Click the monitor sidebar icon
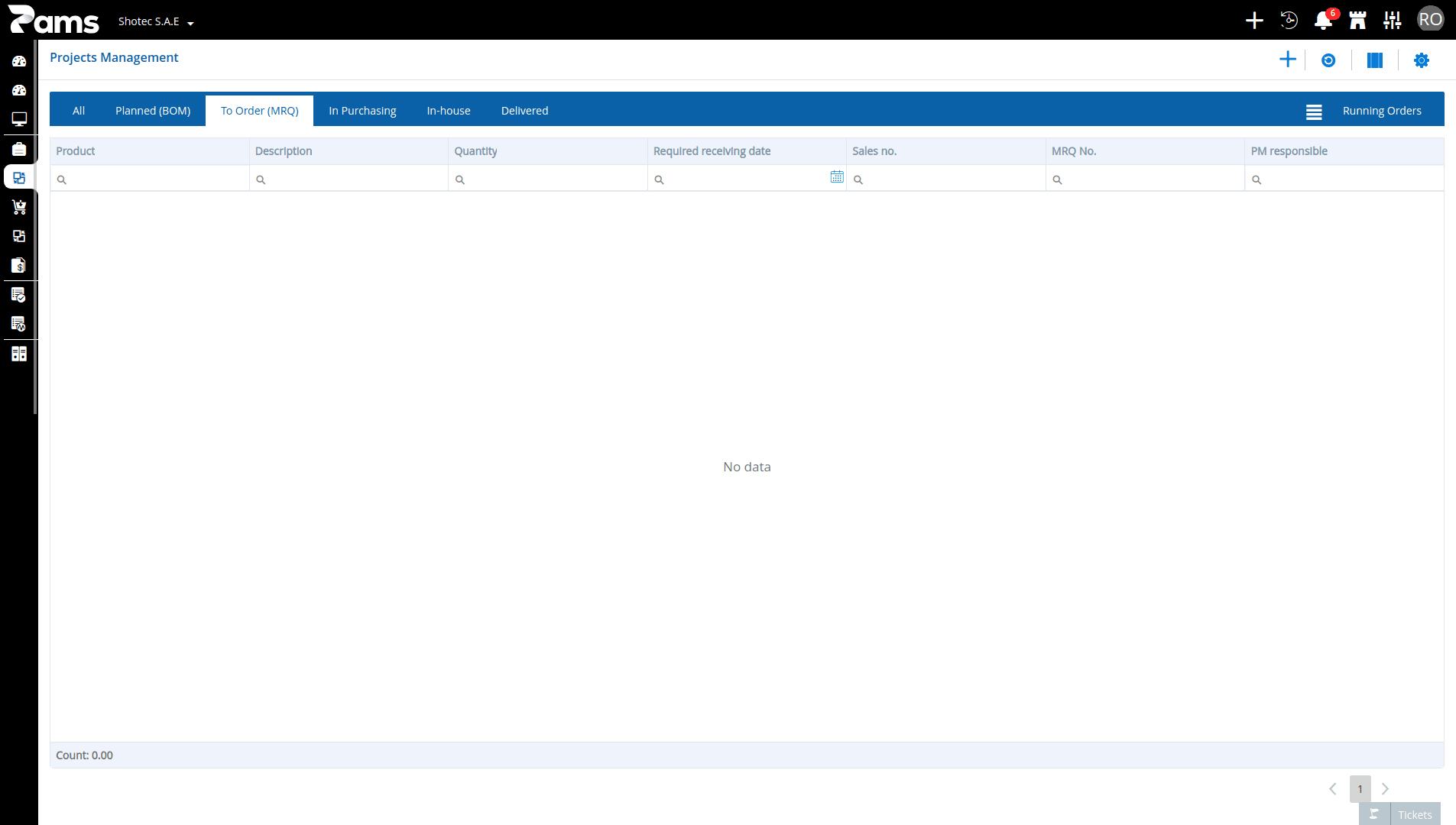 [19, 119]
